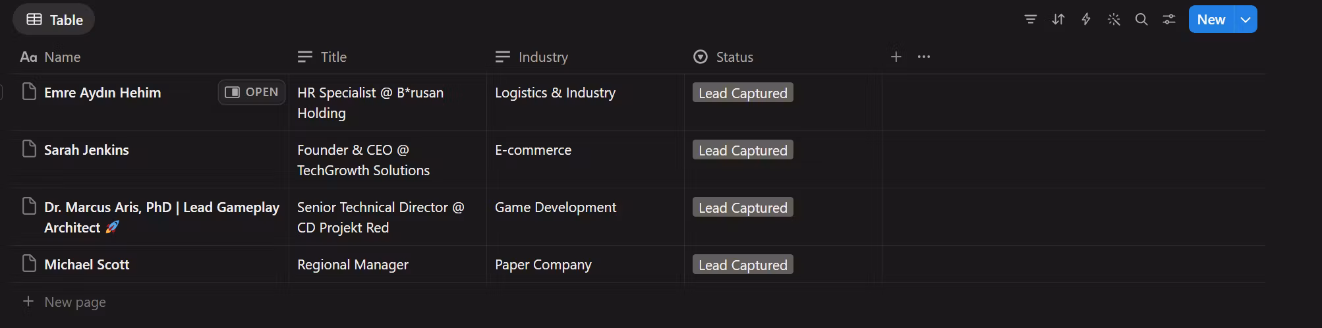Image resolution: width=1322 pixels, height=328 pixels.
Task: Click the page icon beside Sarah Jenkins
Action: tap(29, 150)
